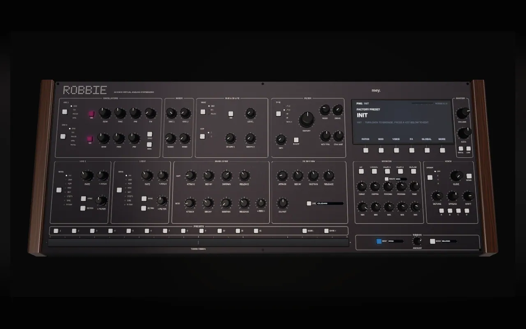Click the LFO 1 wave select button
The height and width of the screenshot is (329, 526).
(59, 190)
